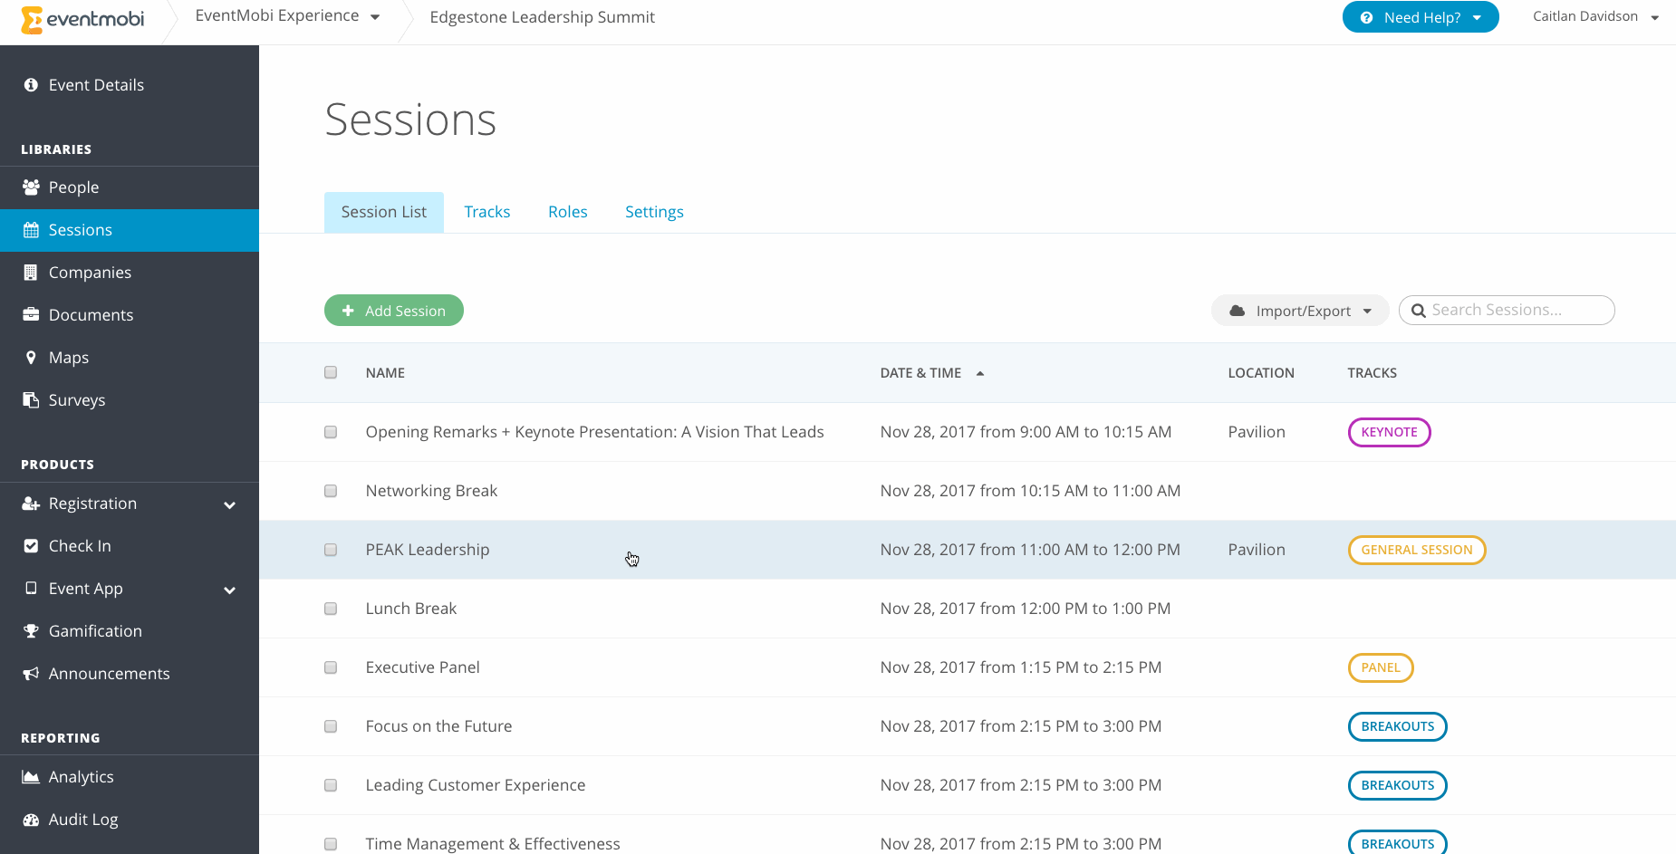Click the Registration user-plus icon

31,504
